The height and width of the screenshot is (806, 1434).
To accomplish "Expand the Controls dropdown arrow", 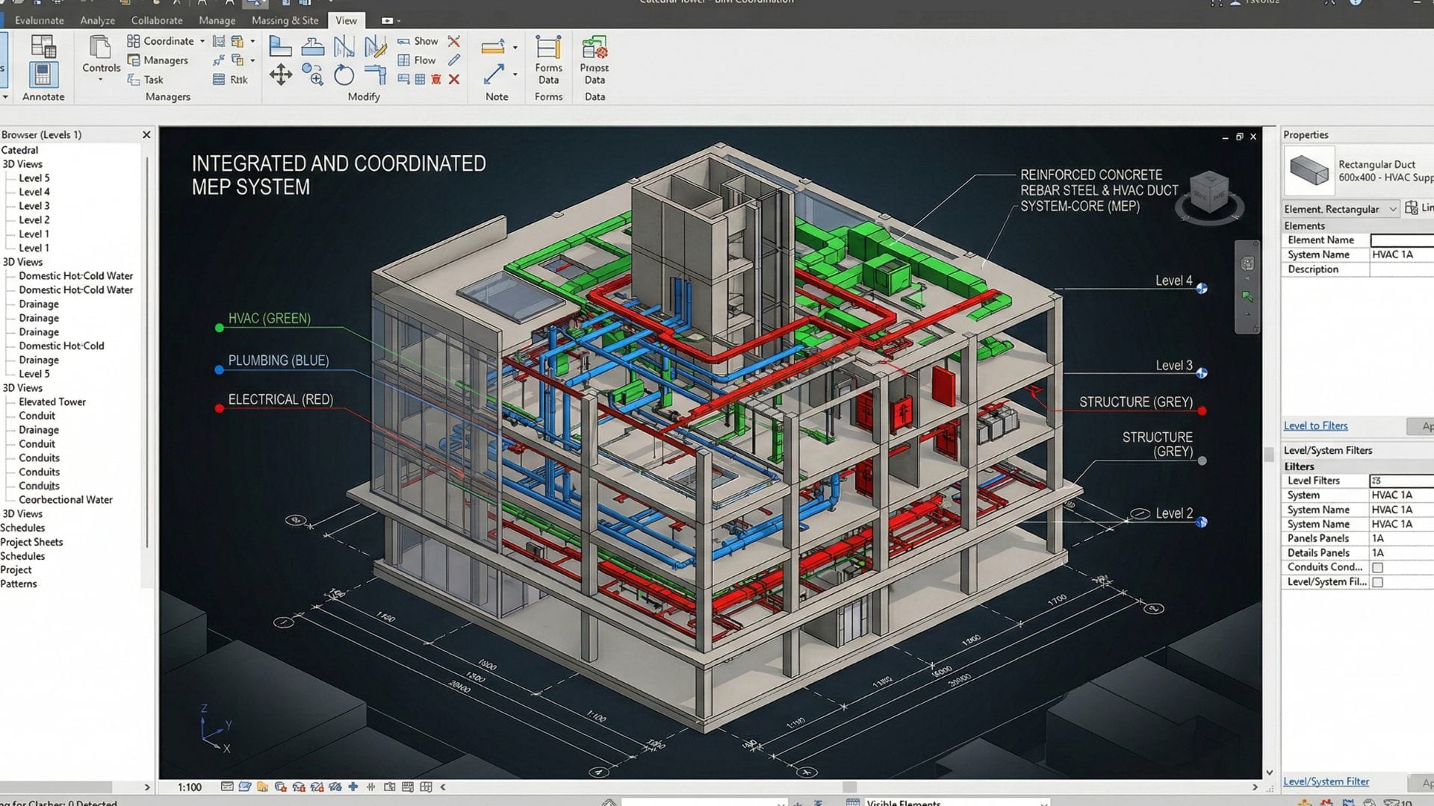I will point(101,79).
